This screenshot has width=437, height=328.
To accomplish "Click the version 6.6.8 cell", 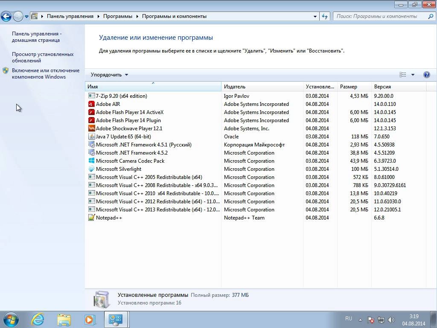I will tap(379, 217).
